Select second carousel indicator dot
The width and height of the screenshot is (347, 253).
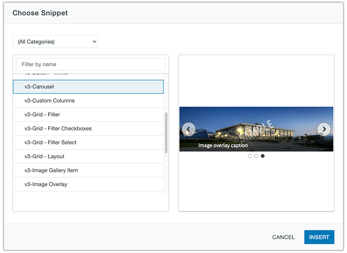tap(256, 156)
